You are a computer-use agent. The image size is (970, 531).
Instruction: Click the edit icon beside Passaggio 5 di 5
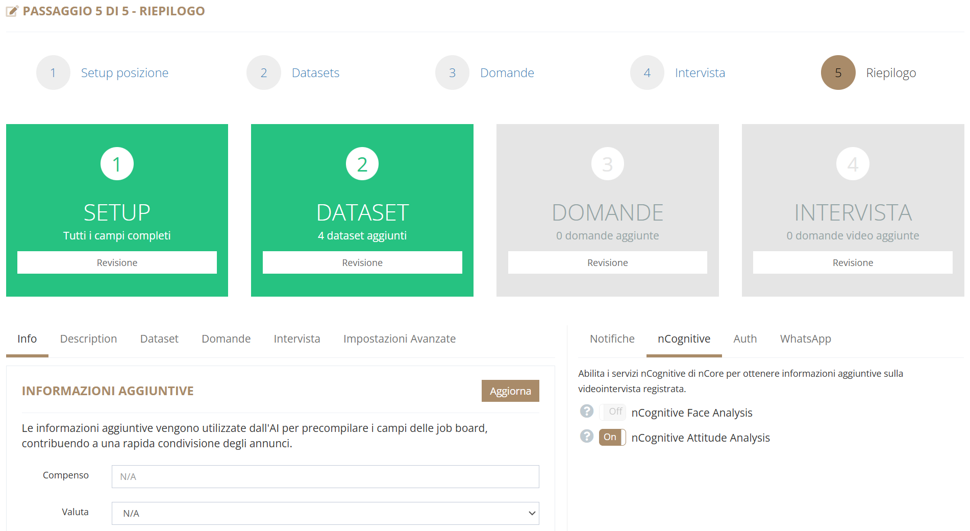tap(12, 11)
